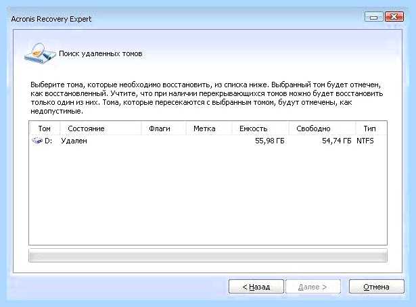Click the disabled Далее button
The width and height of the screenshot is (416, 307).
(x=313, y=287)
